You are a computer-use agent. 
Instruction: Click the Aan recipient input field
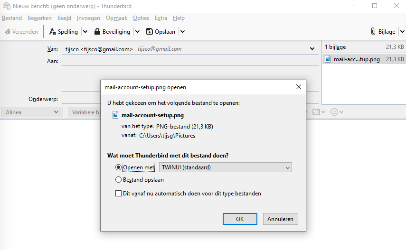pyautogui.click(x=190, y=61)
